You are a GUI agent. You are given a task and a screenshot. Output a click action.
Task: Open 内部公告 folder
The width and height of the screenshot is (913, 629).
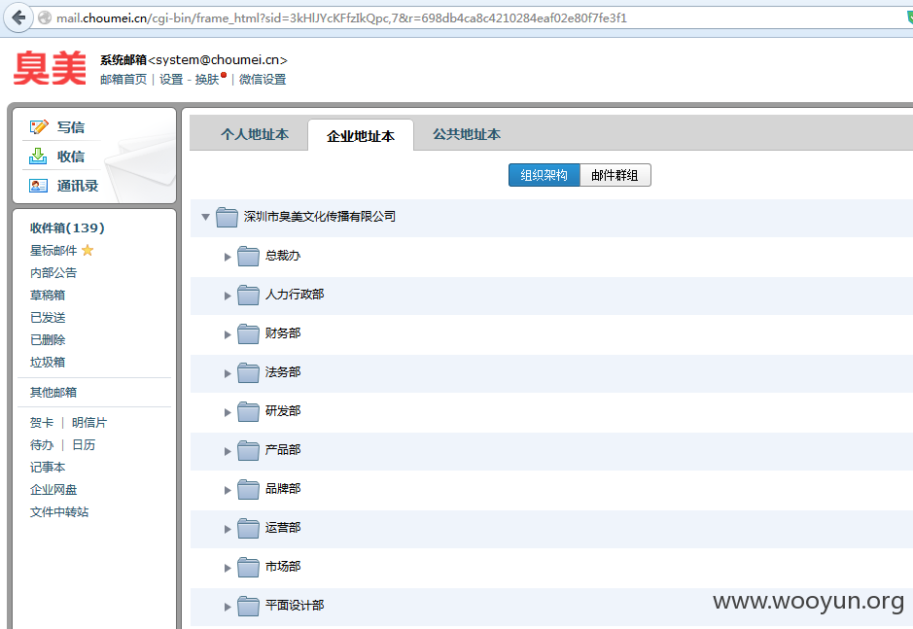click(x=53, y=272)
